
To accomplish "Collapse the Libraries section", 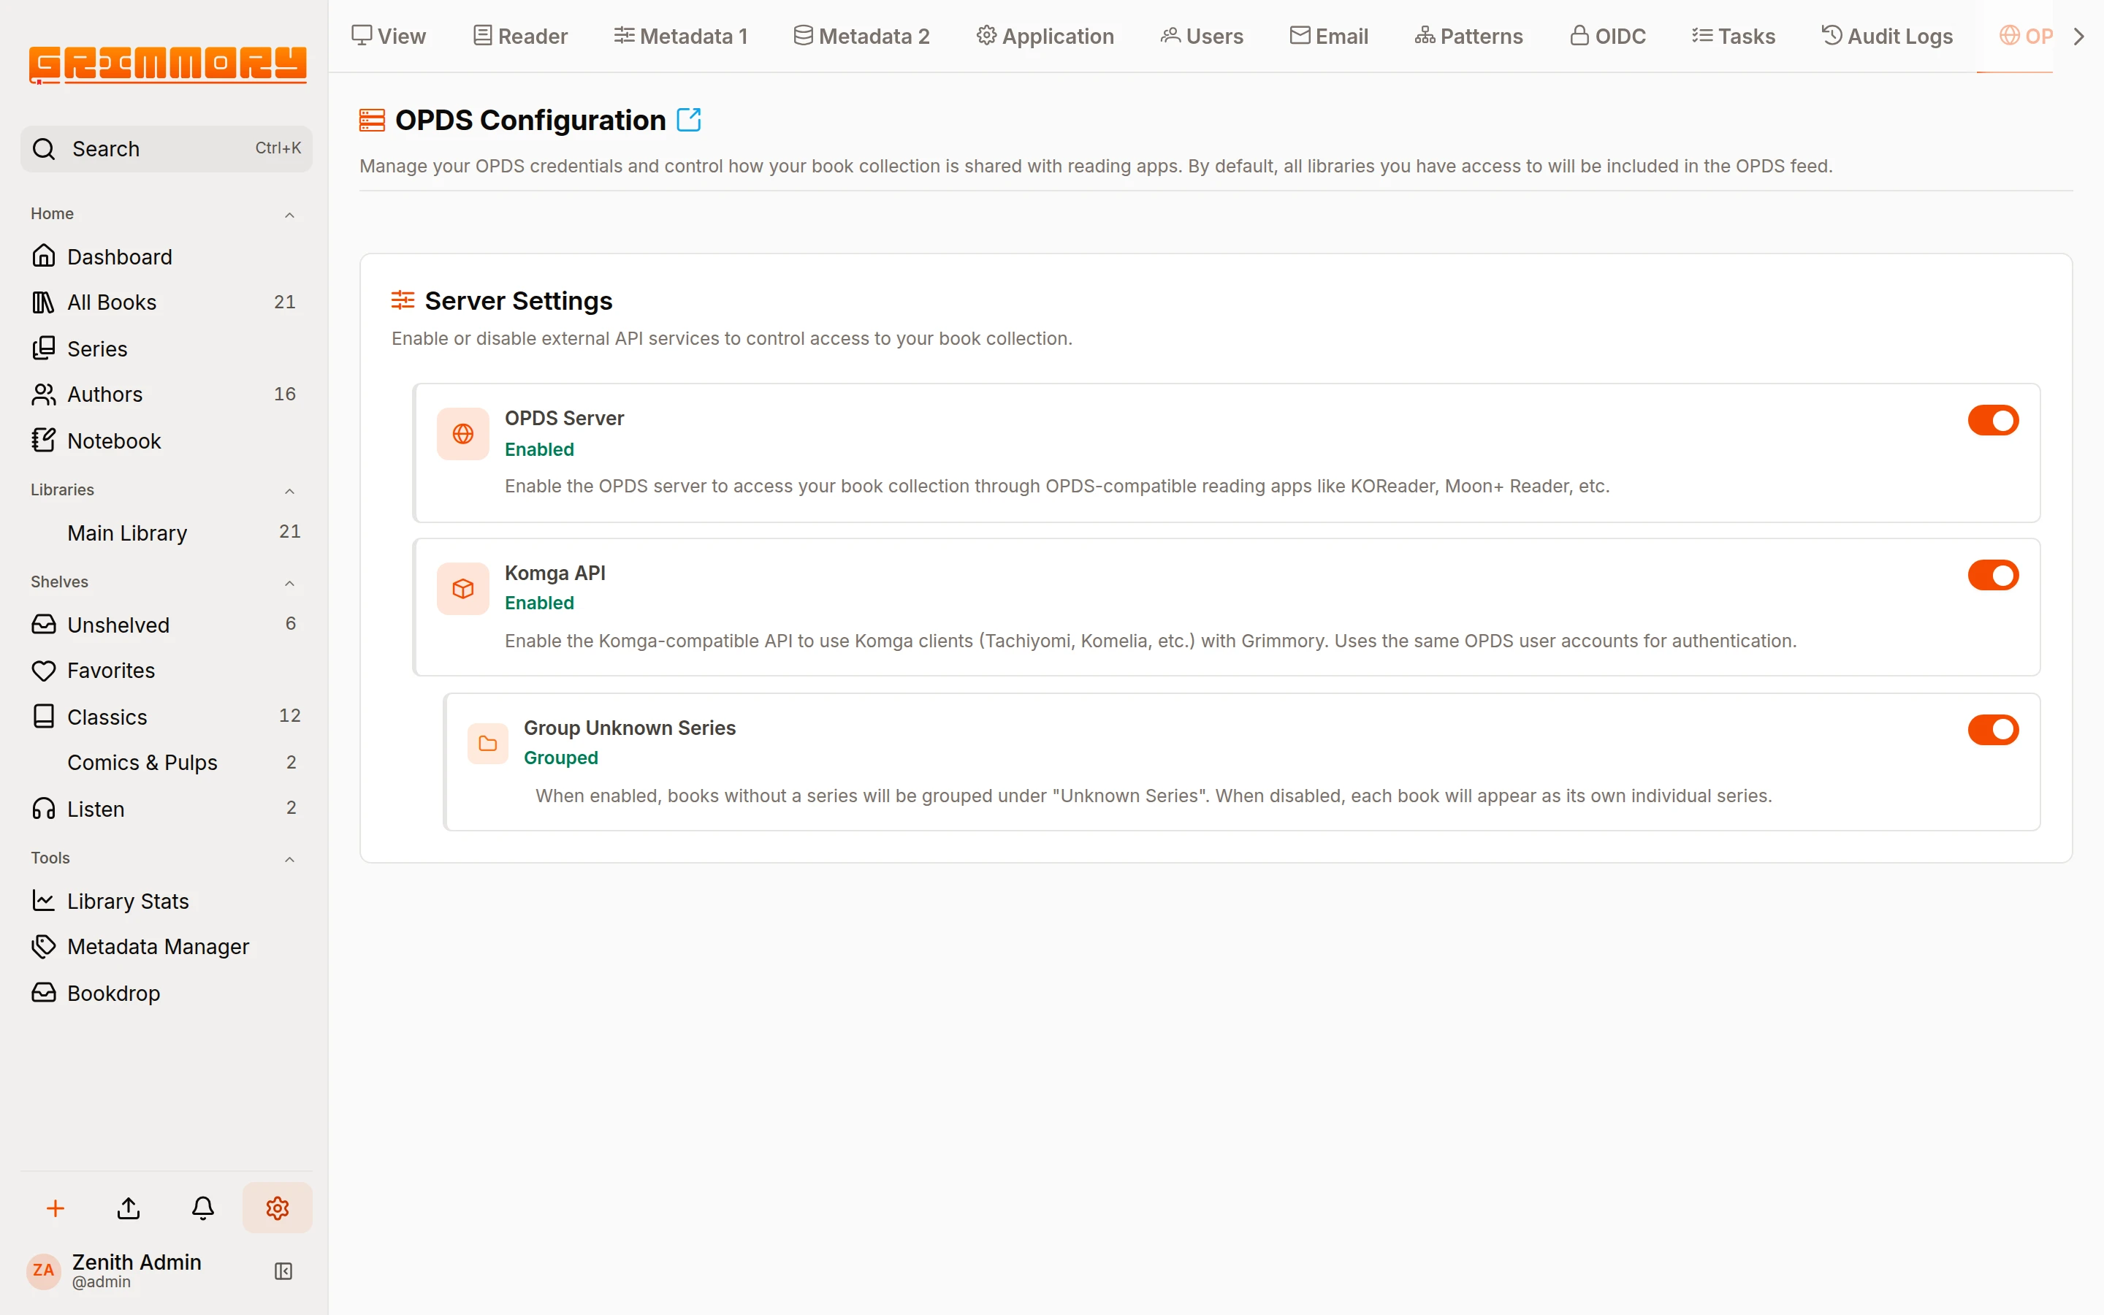I will point(289,492).
